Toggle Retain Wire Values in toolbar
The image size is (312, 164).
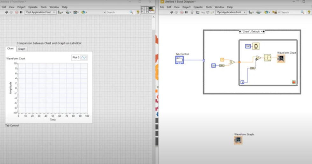pos(196,12)
